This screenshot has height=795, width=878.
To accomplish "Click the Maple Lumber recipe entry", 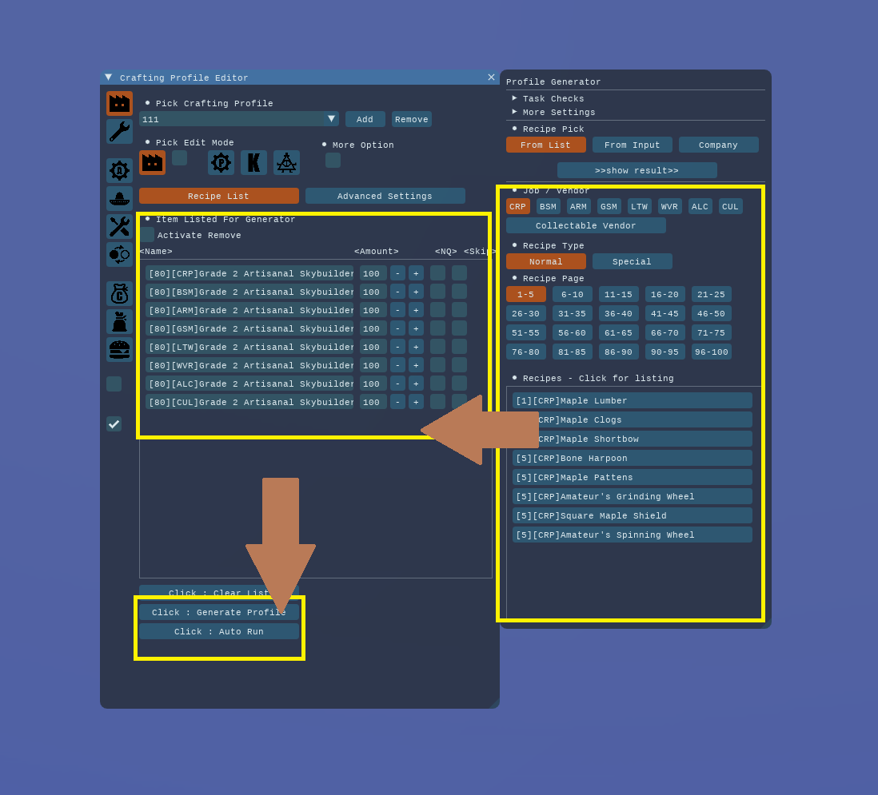I will 632,400.
